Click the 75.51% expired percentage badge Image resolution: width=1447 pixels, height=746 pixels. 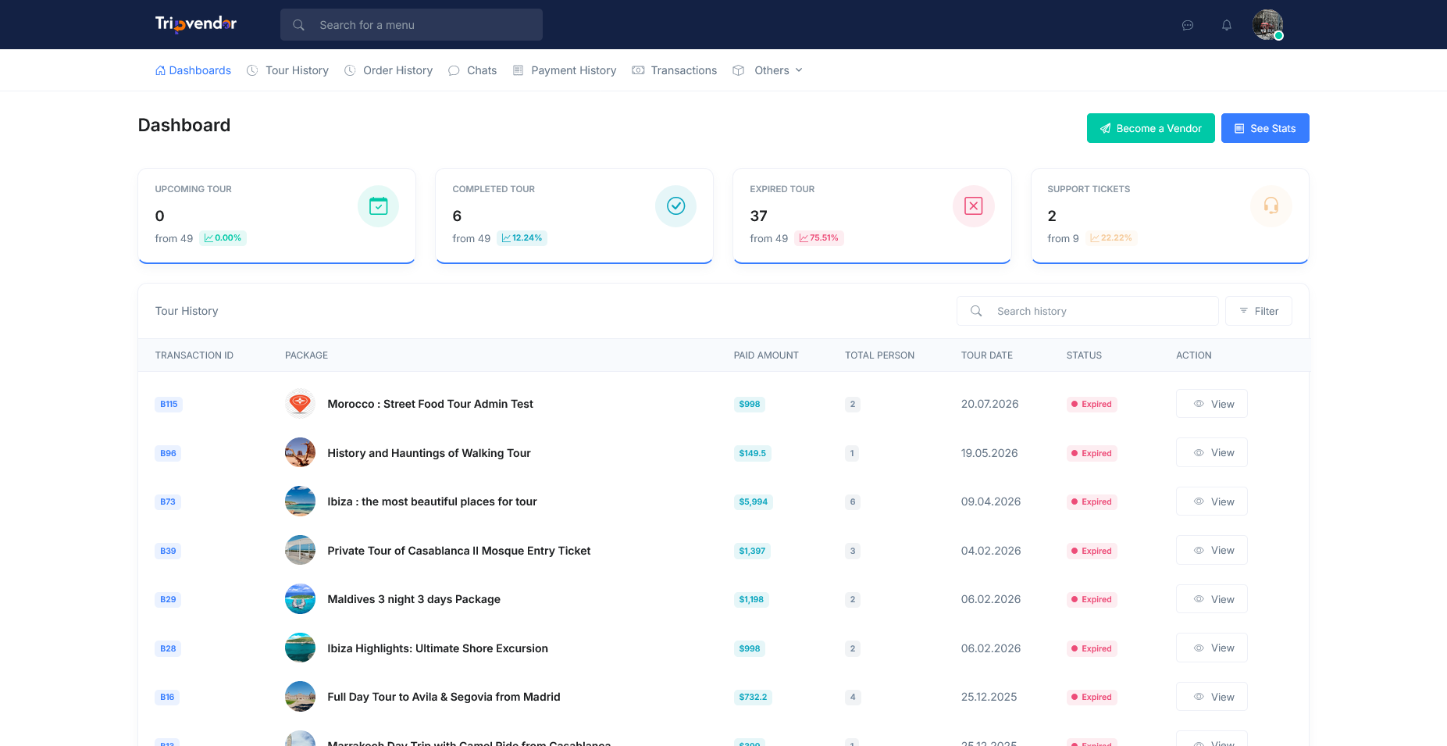pyautogui.click(x=819, y=238)
